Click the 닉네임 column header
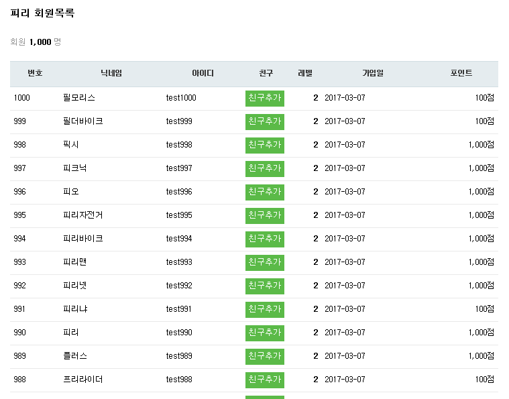509x399 pixels. point(111,73)
